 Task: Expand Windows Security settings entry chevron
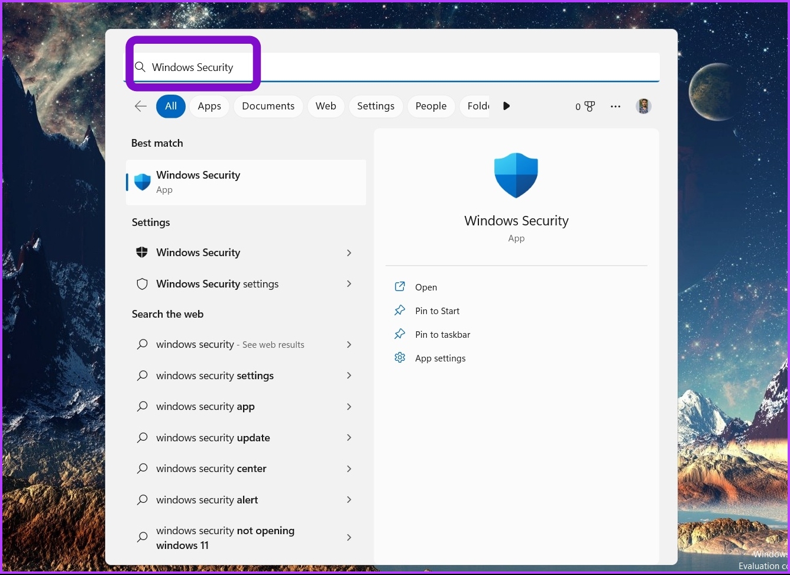pos(349,284)
